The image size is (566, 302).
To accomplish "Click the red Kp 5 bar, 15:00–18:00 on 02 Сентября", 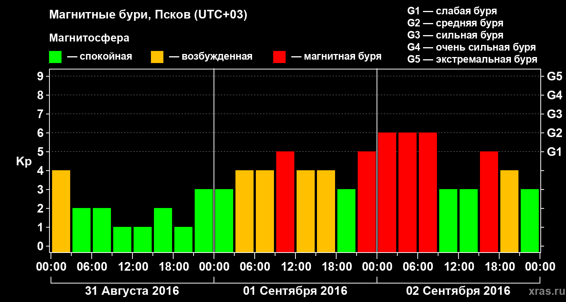I will pos(489,202).
